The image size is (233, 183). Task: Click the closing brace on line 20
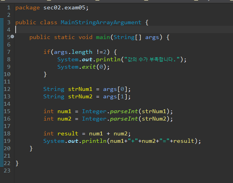(x=31, y=149)
